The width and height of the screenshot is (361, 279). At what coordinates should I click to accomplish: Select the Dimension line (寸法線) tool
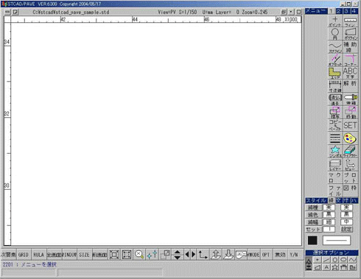pos(335,86)
